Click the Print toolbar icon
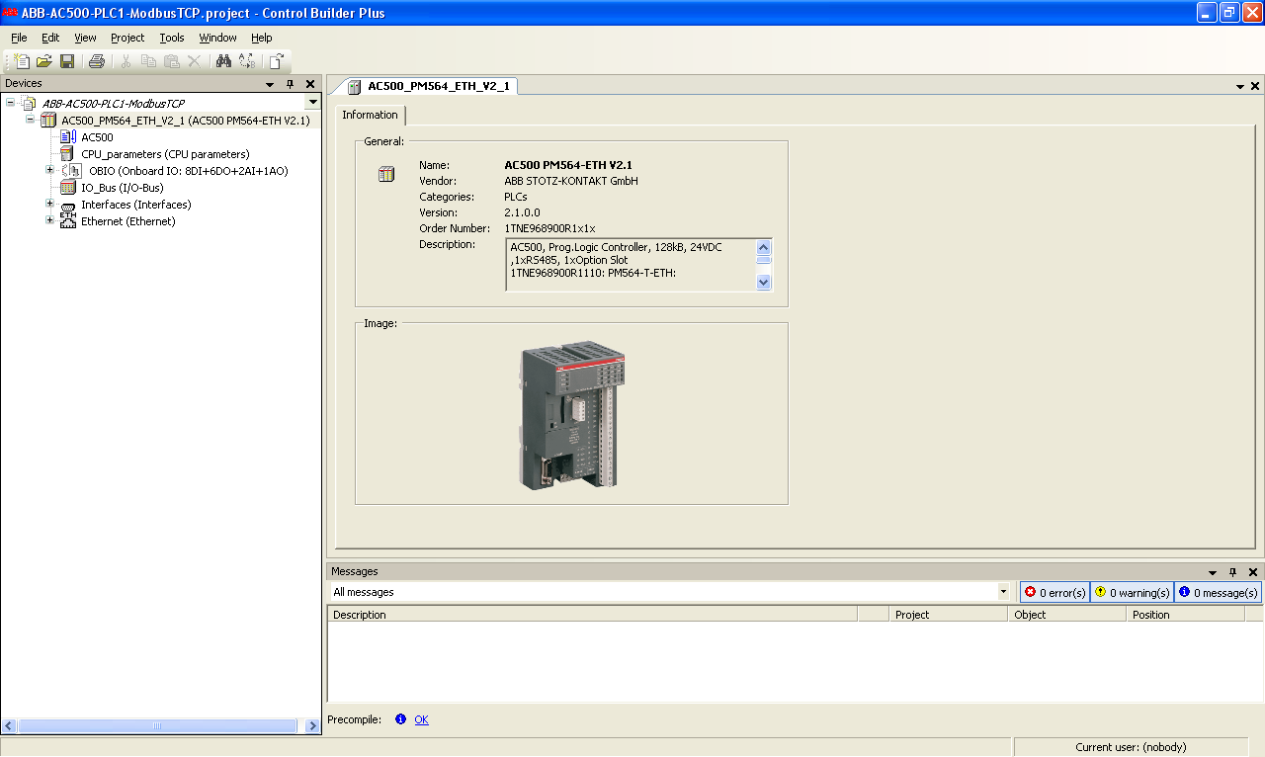Viewport: 1265px width, 757px height. point(96,61)
